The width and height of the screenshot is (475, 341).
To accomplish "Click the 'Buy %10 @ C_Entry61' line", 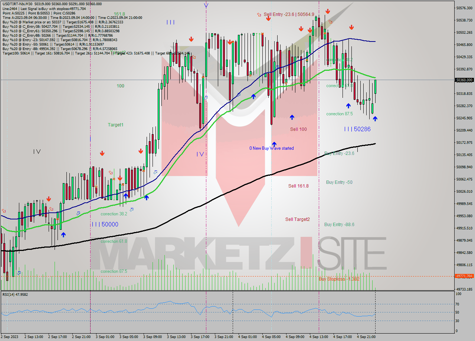I will click(61, 31).
